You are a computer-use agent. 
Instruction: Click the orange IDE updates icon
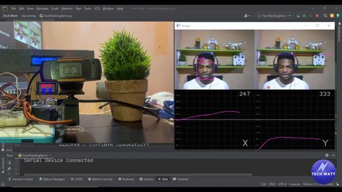[332, 15]
